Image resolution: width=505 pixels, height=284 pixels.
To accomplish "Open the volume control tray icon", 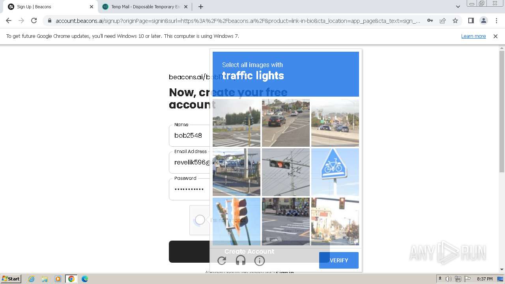I will click(449, 279).
